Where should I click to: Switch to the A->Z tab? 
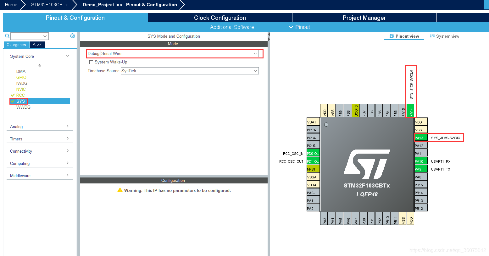click(x=37, y=45)
